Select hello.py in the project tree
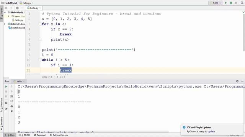This screenshot has height=137, width=245. click(18, 20)
